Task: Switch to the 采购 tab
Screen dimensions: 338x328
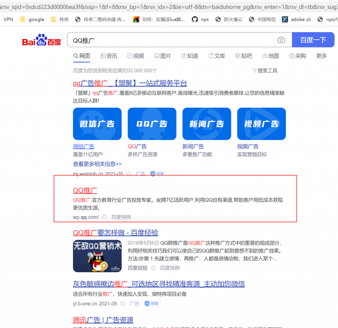Action: (x=298, y=56)
